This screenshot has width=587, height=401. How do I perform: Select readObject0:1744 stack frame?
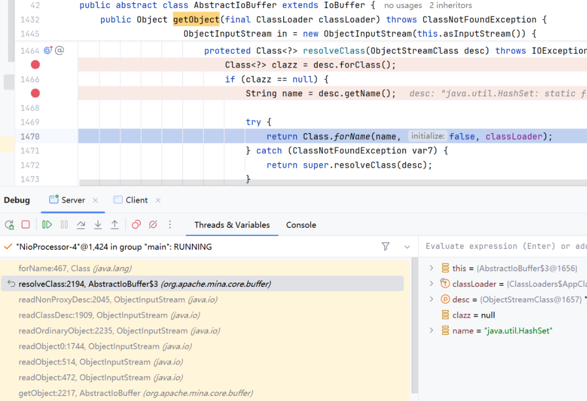105,346
